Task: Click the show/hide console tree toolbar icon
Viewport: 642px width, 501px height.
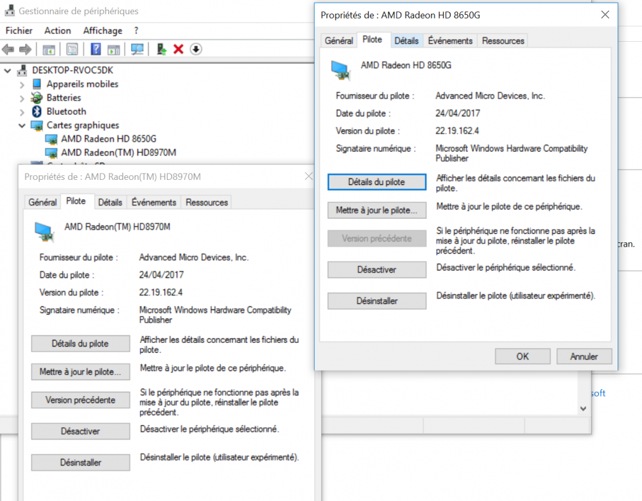Action: (x=49, y=49)
